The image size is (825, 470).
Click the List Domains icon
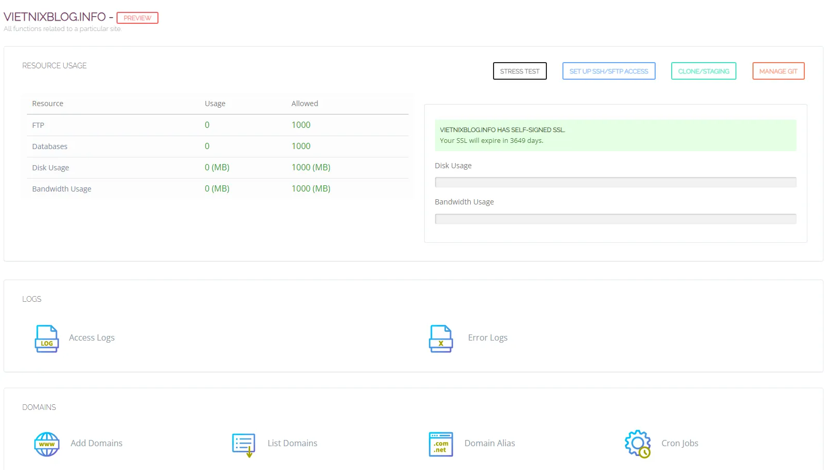(243, 445)
